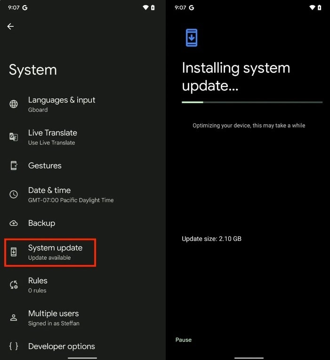
Task: Open Gestures settings
Action: pos(83,166)
